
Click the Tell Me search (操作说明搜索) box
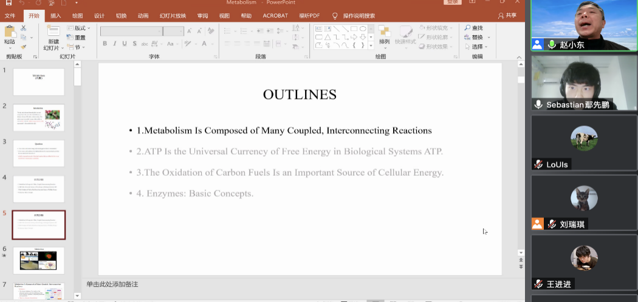tap(354, 16)
